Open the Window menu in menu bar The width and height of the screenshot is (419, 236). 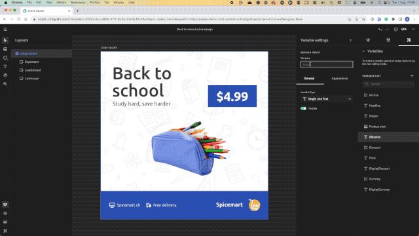click(x=118, y=3)
